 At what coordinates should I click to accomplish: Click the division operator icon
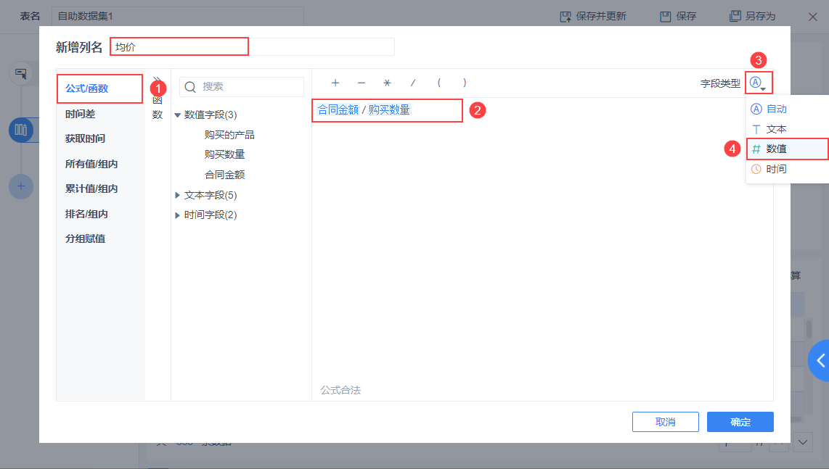pos(412,83)
